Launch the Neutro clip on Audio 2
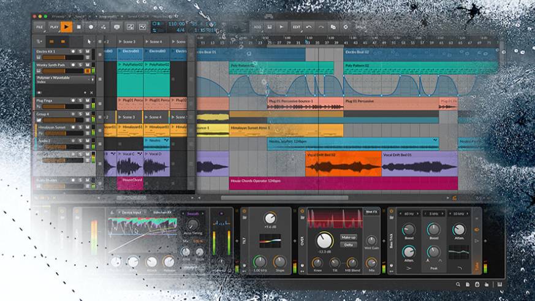535x301 pixels. pos(147,140)
